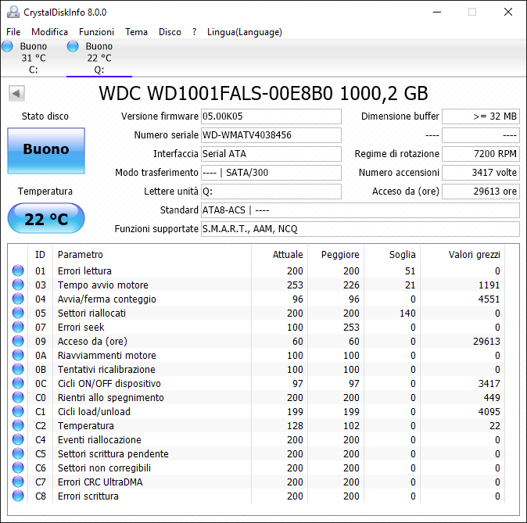Select the Settori riallocati parameter text
Screen dimensions: 527x523
91,313
